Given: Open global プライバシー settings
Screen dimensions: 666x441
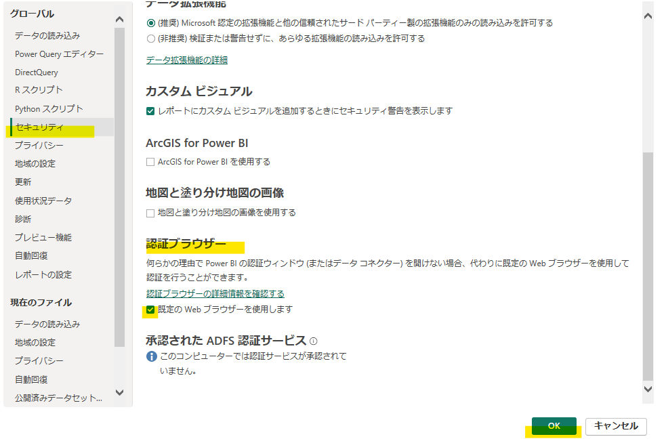Looking at the screenshot, I should point(39,145).
